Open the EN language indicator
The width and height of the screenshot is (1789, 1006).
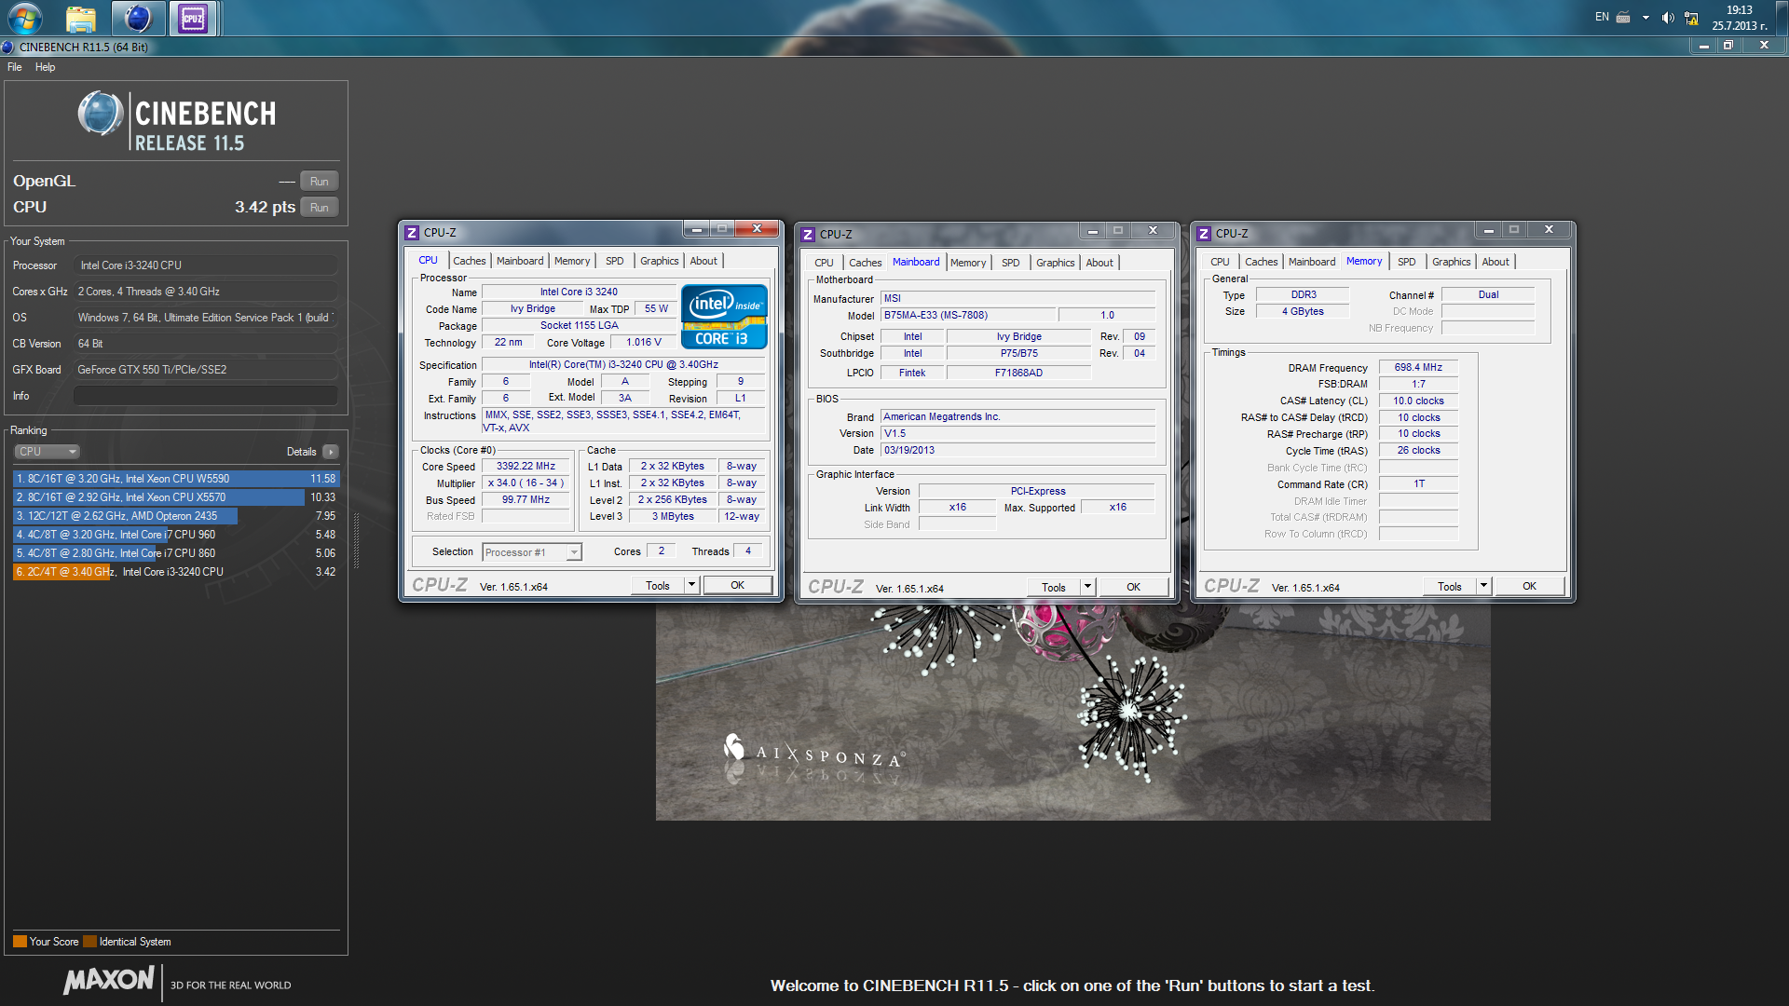(x=1602, y=17)
